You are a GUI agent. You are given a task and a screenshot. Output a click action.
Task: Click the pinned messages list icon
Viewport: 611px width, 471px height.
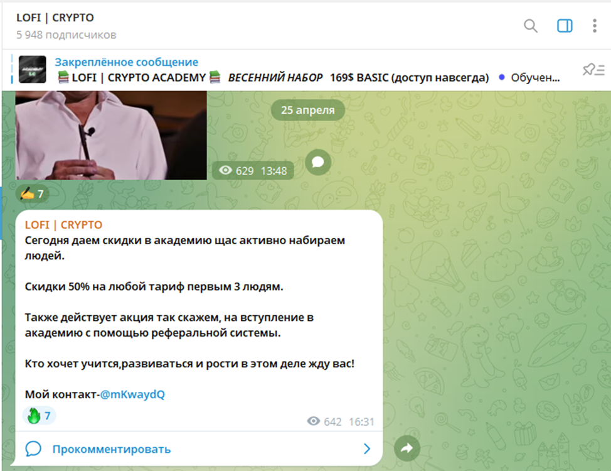593,70
